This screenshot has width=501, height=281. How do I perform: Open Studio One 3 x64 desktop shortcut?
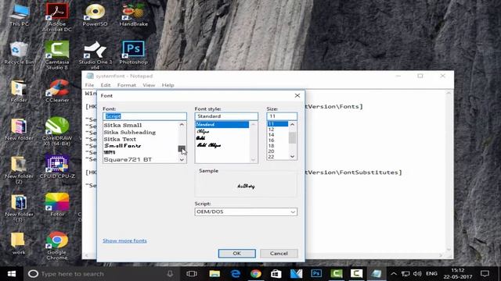click(x=95, y=55)
